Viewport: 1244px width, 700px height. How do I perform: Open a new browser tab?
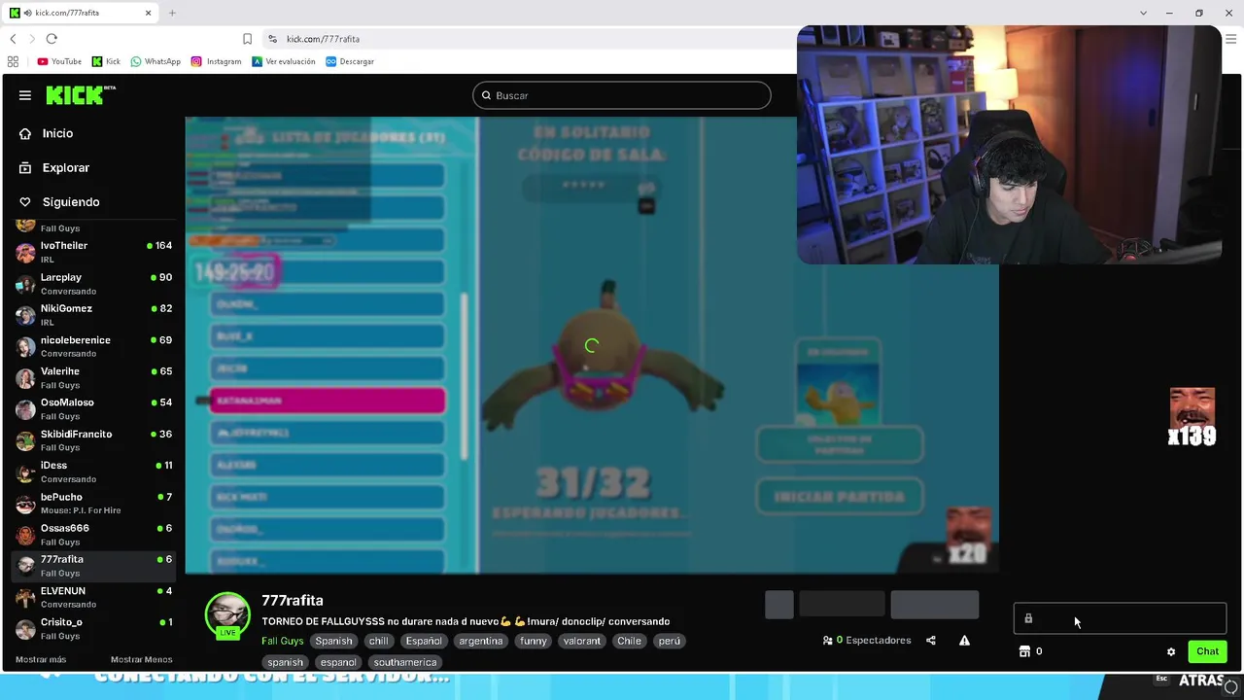pos(172,13)
